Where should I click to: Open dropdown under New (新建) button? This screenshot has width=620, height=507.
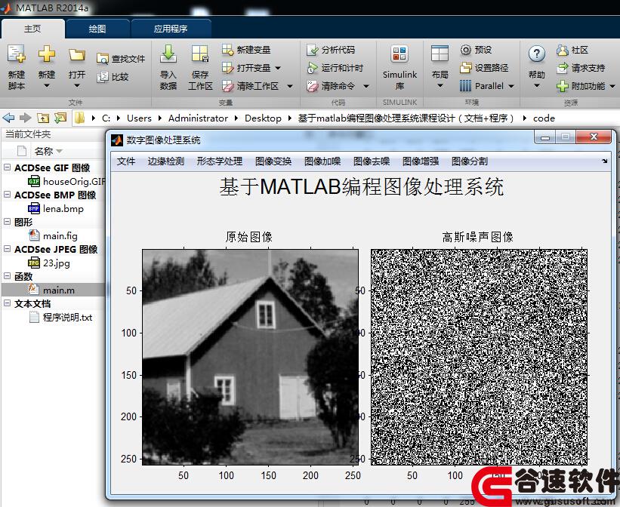[46, 86]
